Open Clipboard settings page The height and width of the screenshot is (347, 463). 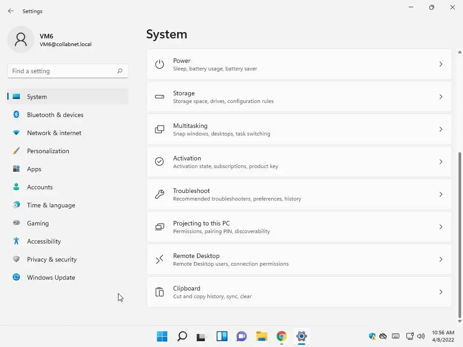[299, 292]
